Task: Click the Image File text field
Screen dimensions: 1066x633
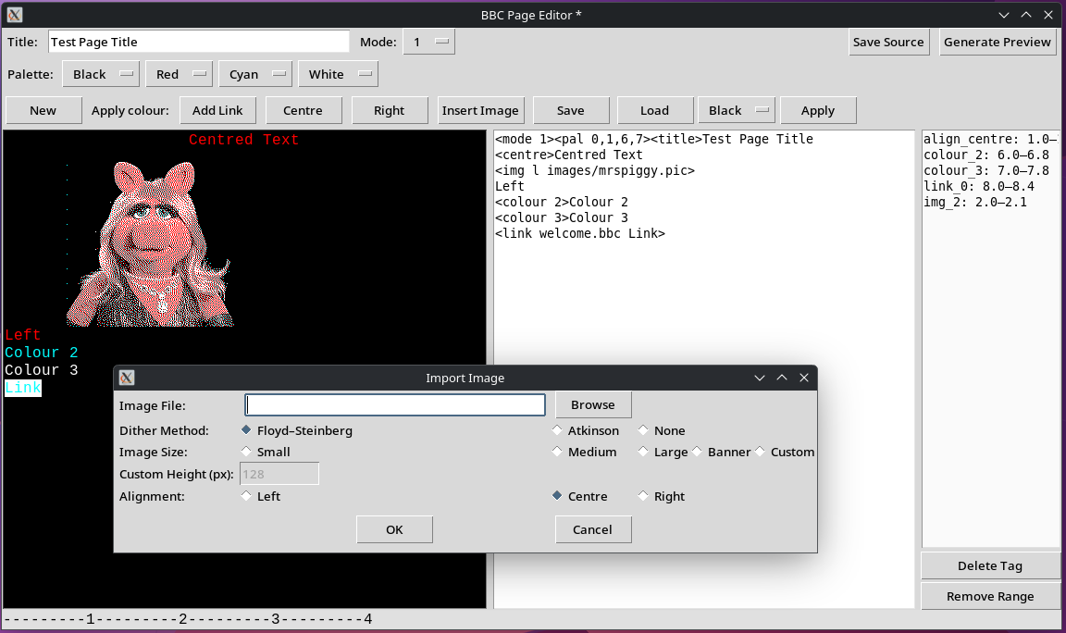Action: tap(395, 405)
